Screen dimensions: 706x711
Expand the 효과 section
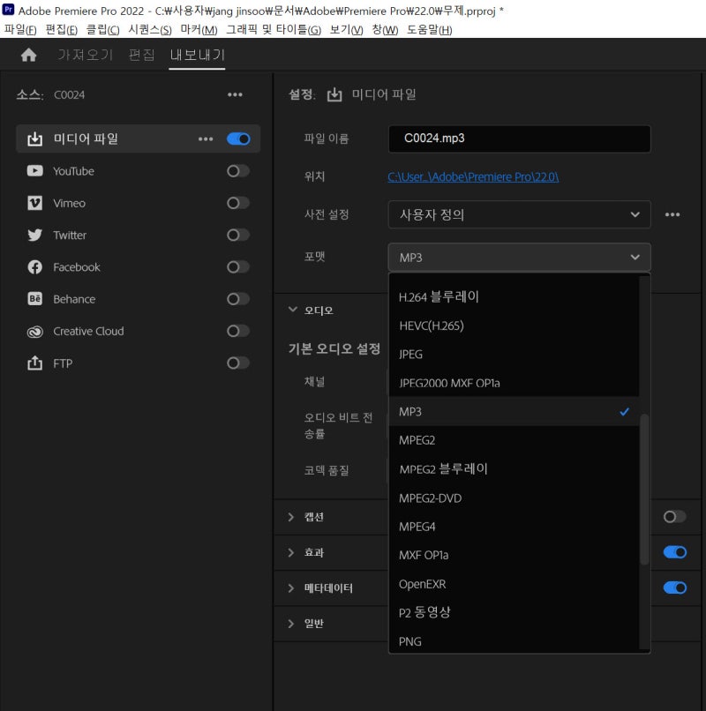tap(291, 552)
